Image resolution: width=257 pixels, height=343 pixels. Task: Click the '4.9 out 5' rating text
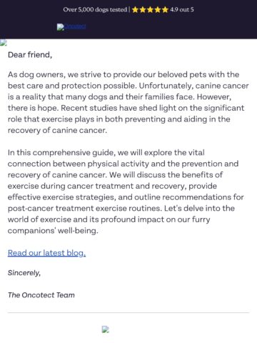[x=182, y=10]
